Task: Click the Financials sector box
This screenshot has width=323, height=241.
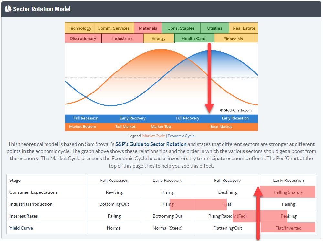Action: 233,39
